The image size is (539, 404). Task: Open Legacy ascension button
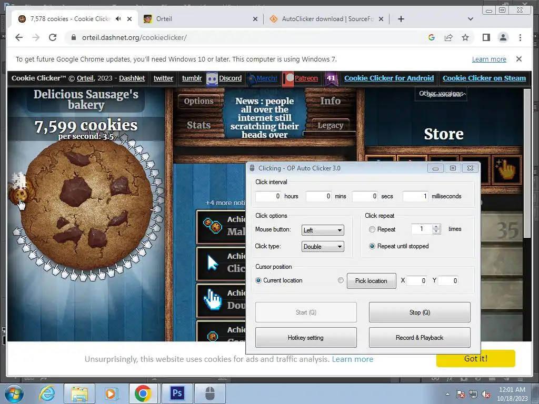[x=331, y=125]
